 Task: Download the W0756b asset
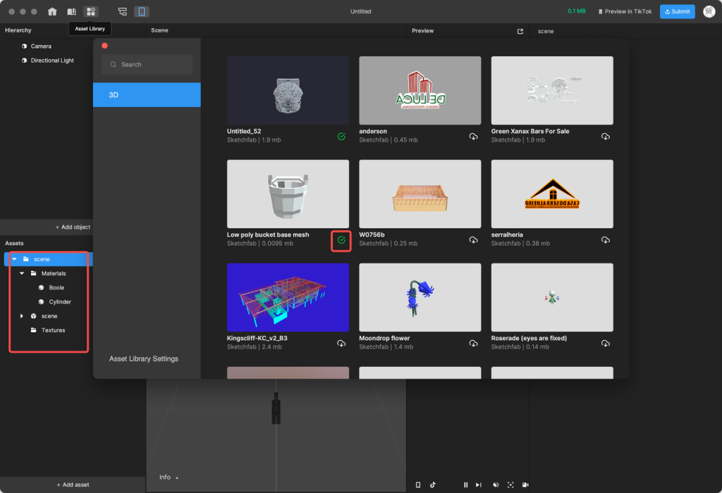[x=473, y=240]
